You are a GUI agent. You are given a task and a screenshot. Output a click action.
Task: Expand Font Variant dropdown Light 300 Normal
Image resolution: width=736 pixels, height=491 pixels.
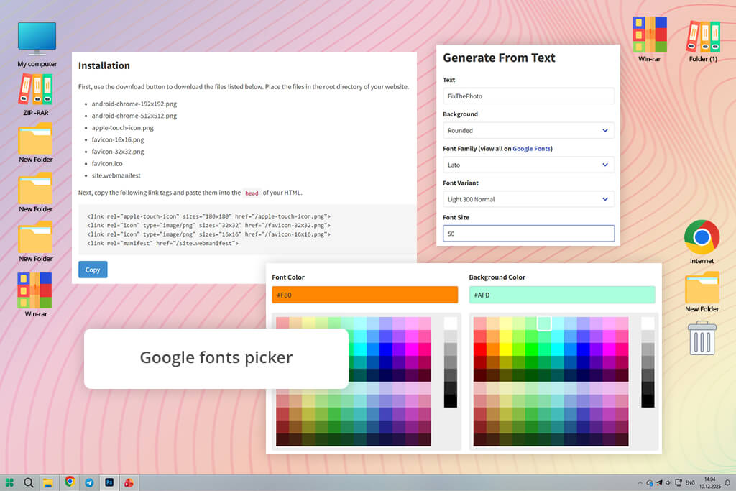click(x=528, y=199)
